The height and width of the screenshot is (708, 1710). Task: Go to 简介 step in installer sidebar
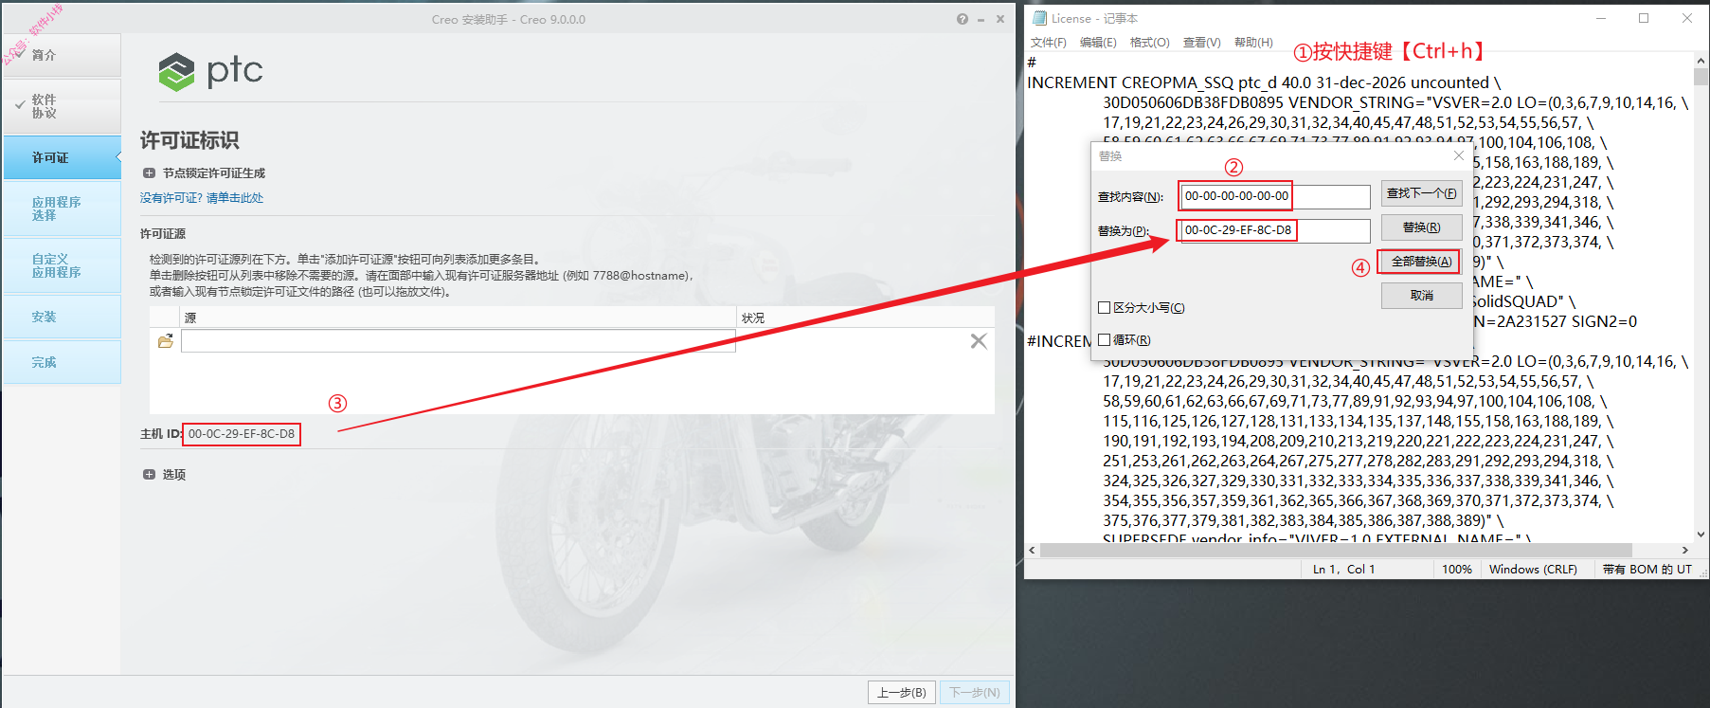[x=62, y=56]
